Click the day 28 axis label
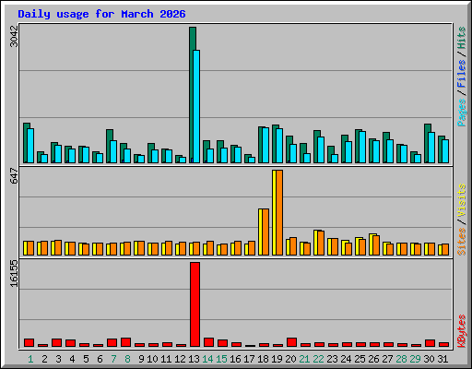Viewport: 472px width, 369px height. click(x=401, y=359)
